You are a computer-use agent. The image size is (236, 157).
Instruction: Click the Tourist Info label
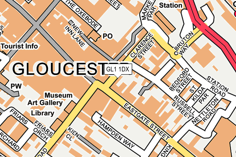click(19, 46)
